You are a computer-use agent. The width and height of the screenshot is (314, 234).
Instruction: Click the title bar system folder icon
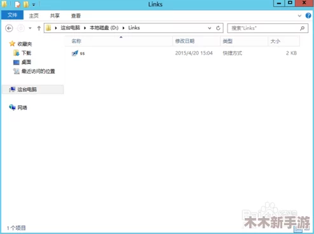pyautogui.click(x=4, y=4)
